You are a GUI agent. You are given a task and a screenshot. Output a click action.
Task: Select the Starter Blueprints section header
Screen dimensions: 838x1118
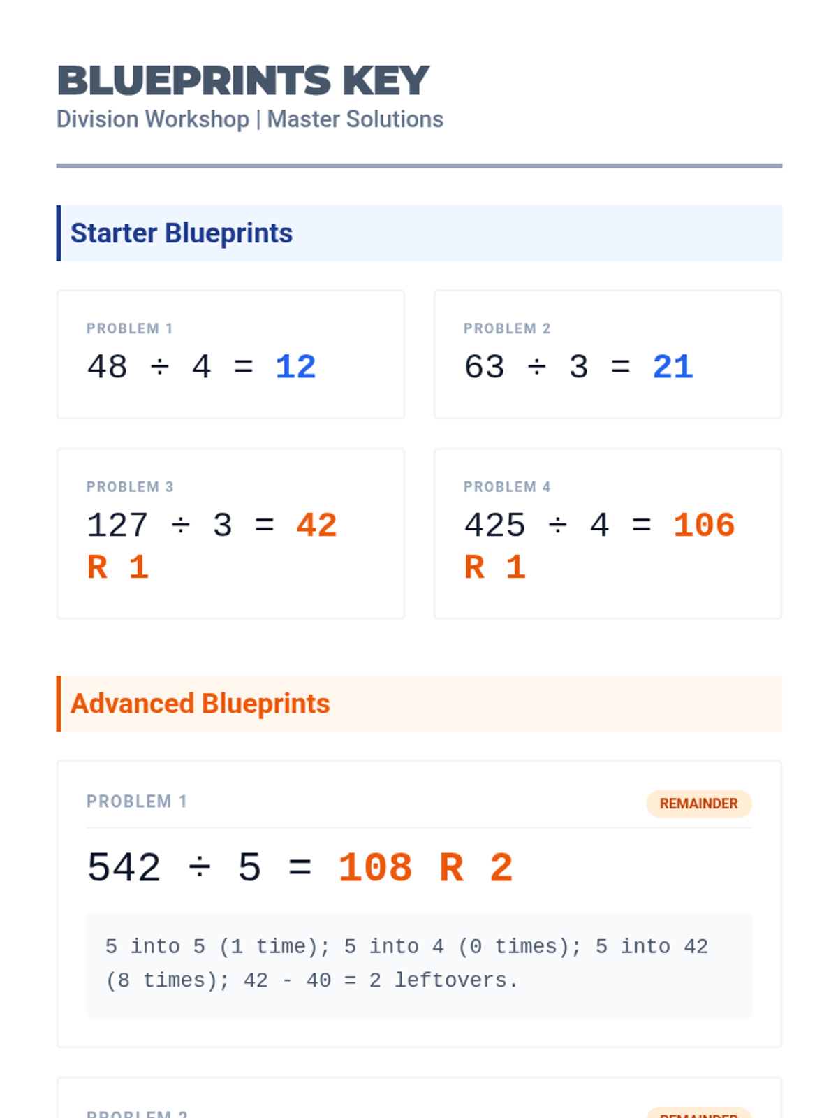point(182,233)
